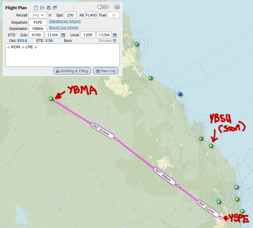Share the flight plan
This screenshot has height=228, width=253.
pyautogui.click(x=55, y=8)
